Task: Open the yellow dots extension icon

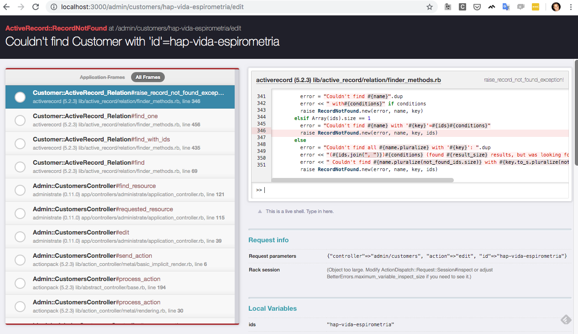Action: click(x=536, y=7)
